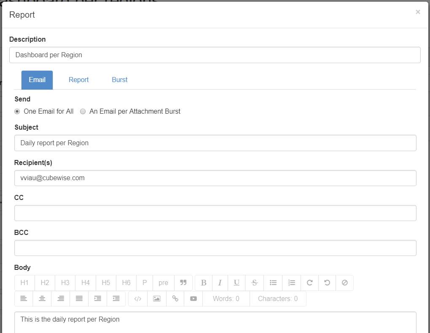Edit the Subject field
The width and height of the screenshot is (430, 333).
tap(215, 143)
